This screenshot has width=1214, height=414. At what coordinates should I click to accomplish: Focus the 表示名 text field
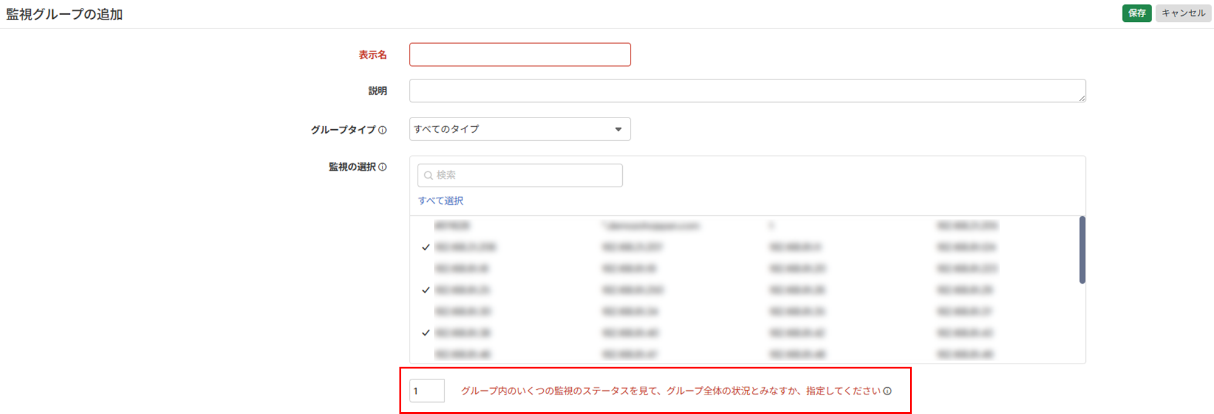[520, 55]
